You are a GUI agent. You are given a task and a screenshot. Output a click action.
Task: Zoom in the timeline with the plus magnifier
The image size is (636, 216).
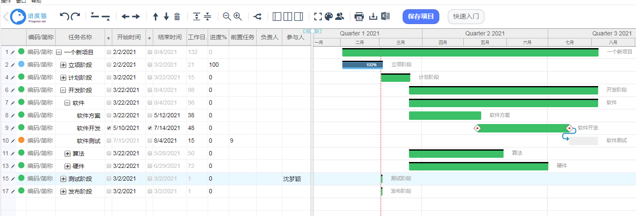pos(238,16)
